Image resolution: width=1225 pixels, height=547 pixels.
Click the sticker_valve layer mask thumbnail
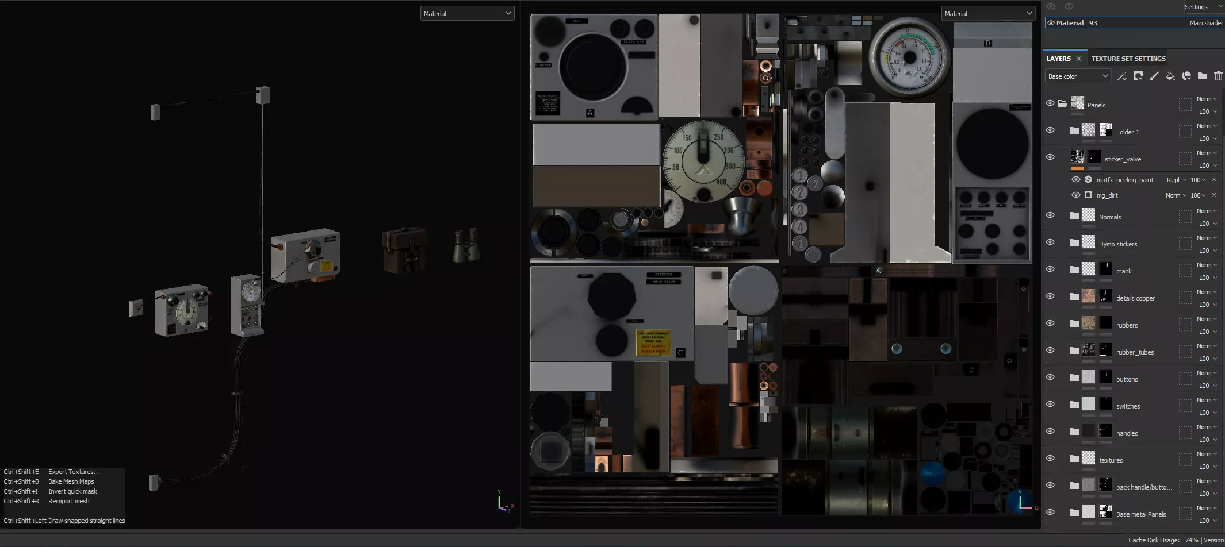click(1094, 157)
